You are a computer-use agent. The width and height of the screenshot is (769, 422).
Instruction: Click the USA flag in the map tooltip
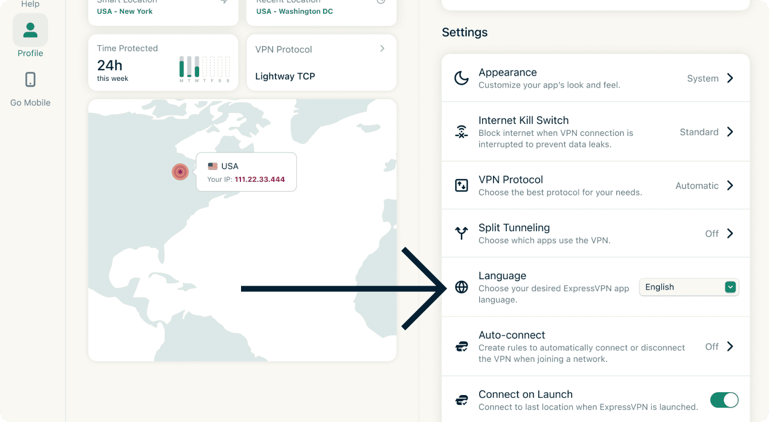213,166
